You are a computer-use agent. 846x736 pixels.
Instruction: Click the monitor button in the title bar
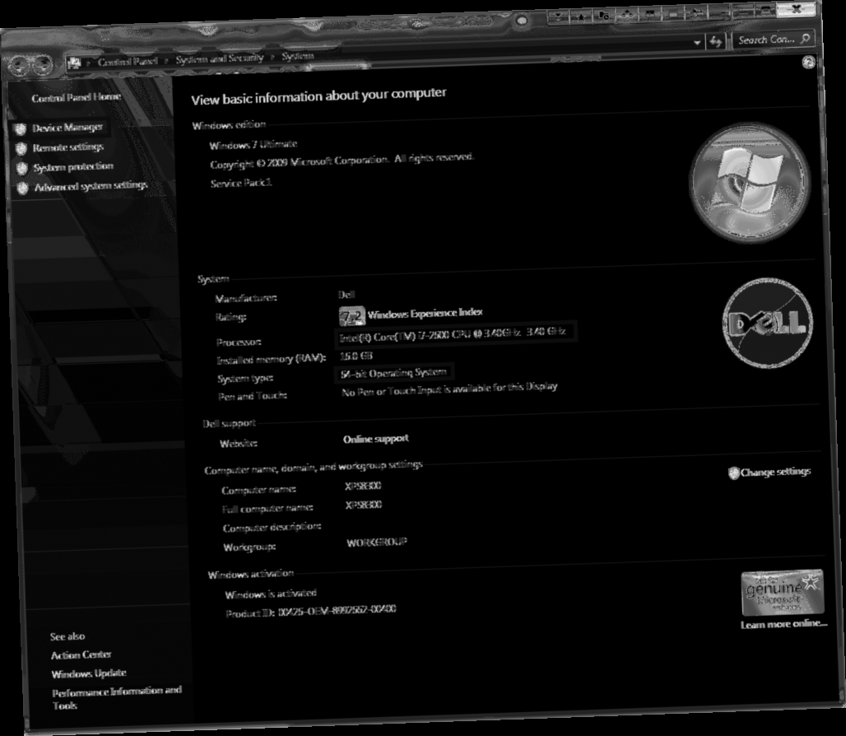[x=650, y=13]
